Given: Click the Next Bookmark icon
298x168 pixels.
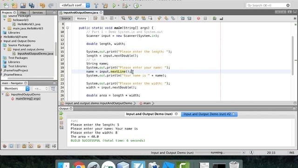Looking at the screenshot, I should click(166, 18).
